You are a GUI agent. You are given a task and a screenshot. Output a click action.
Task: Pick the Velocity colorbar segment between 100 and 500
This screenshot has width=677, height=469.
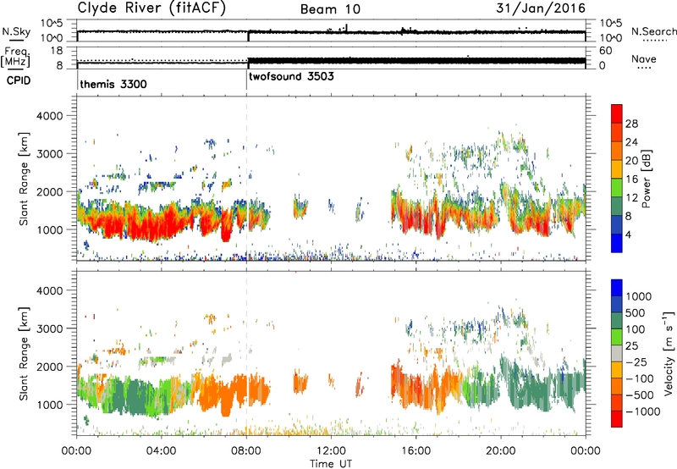pyautogui.click(x=617, y=321)
